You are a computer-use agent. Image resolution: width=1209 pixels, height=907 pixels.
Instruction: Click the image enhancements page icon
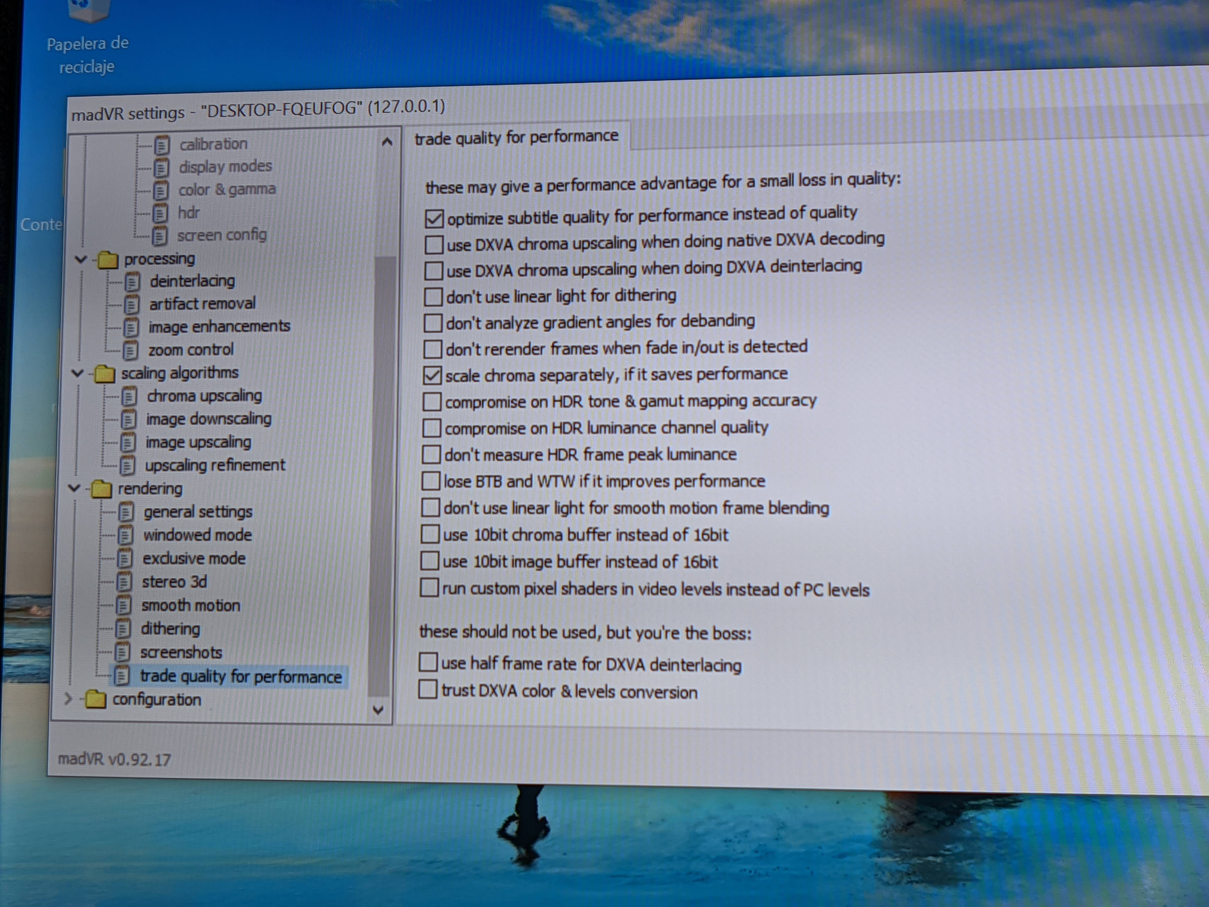pos(131,328)
